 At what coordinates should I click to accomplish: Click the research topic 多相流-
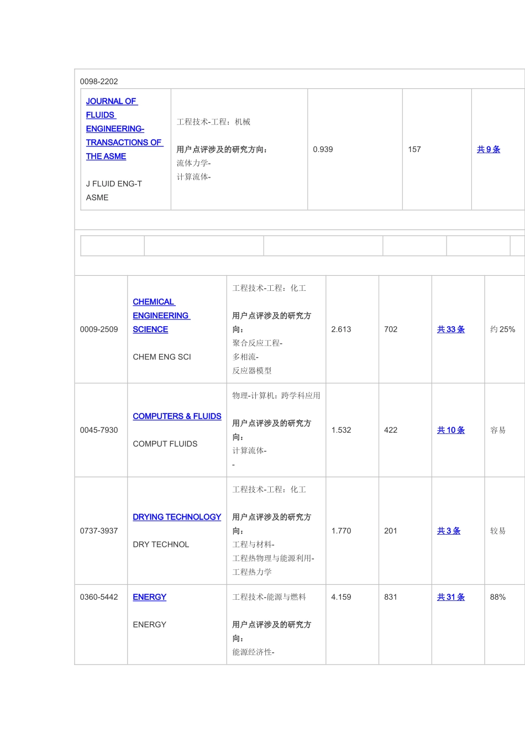[245, 357]
